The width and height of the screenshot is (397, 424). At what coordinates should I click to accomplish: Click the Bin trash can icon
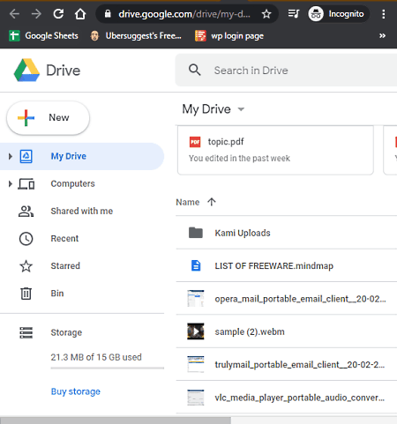click(26, 294)
